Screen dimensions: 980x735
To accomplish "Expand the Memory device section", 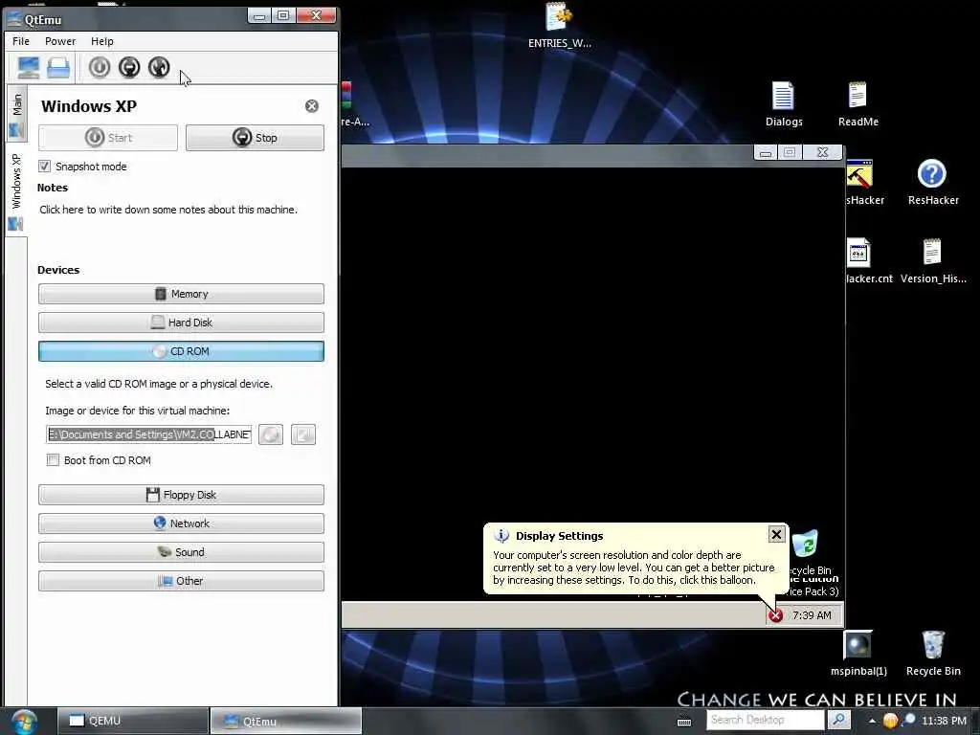I will tap(181, 294).
